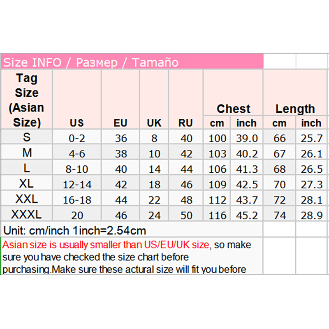Image resolution: width=329 pixels, height=329 pixels.
Task: Select the US size '8-10' cell
Action: tap(76, 169)
